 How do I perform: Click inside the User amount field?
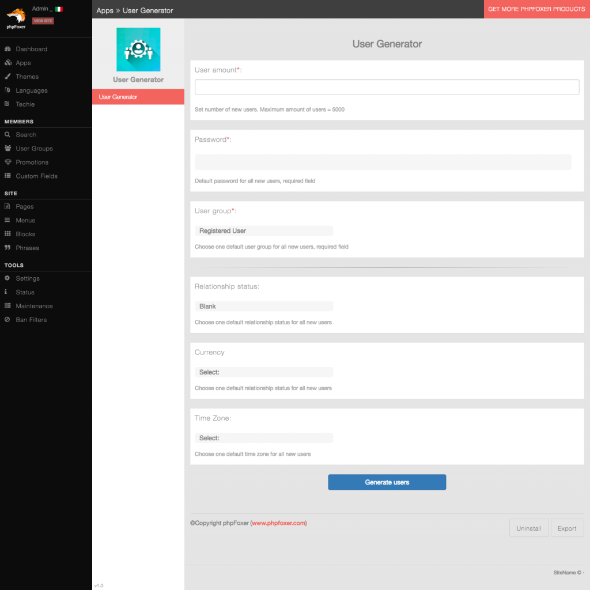click(387, 87)
